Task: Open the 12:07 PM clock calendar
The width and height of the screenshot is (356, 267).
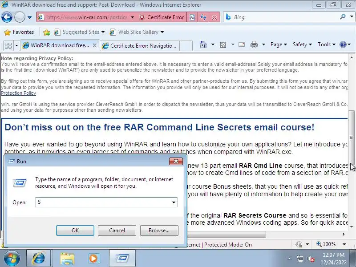Action: [x=333, y=259]
